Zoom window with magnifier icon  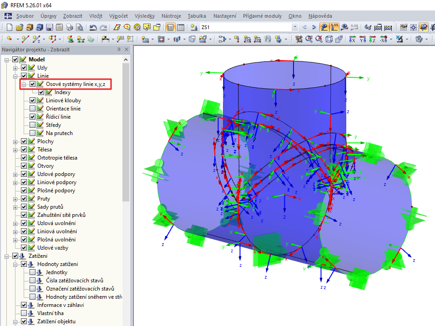(309, 39)
